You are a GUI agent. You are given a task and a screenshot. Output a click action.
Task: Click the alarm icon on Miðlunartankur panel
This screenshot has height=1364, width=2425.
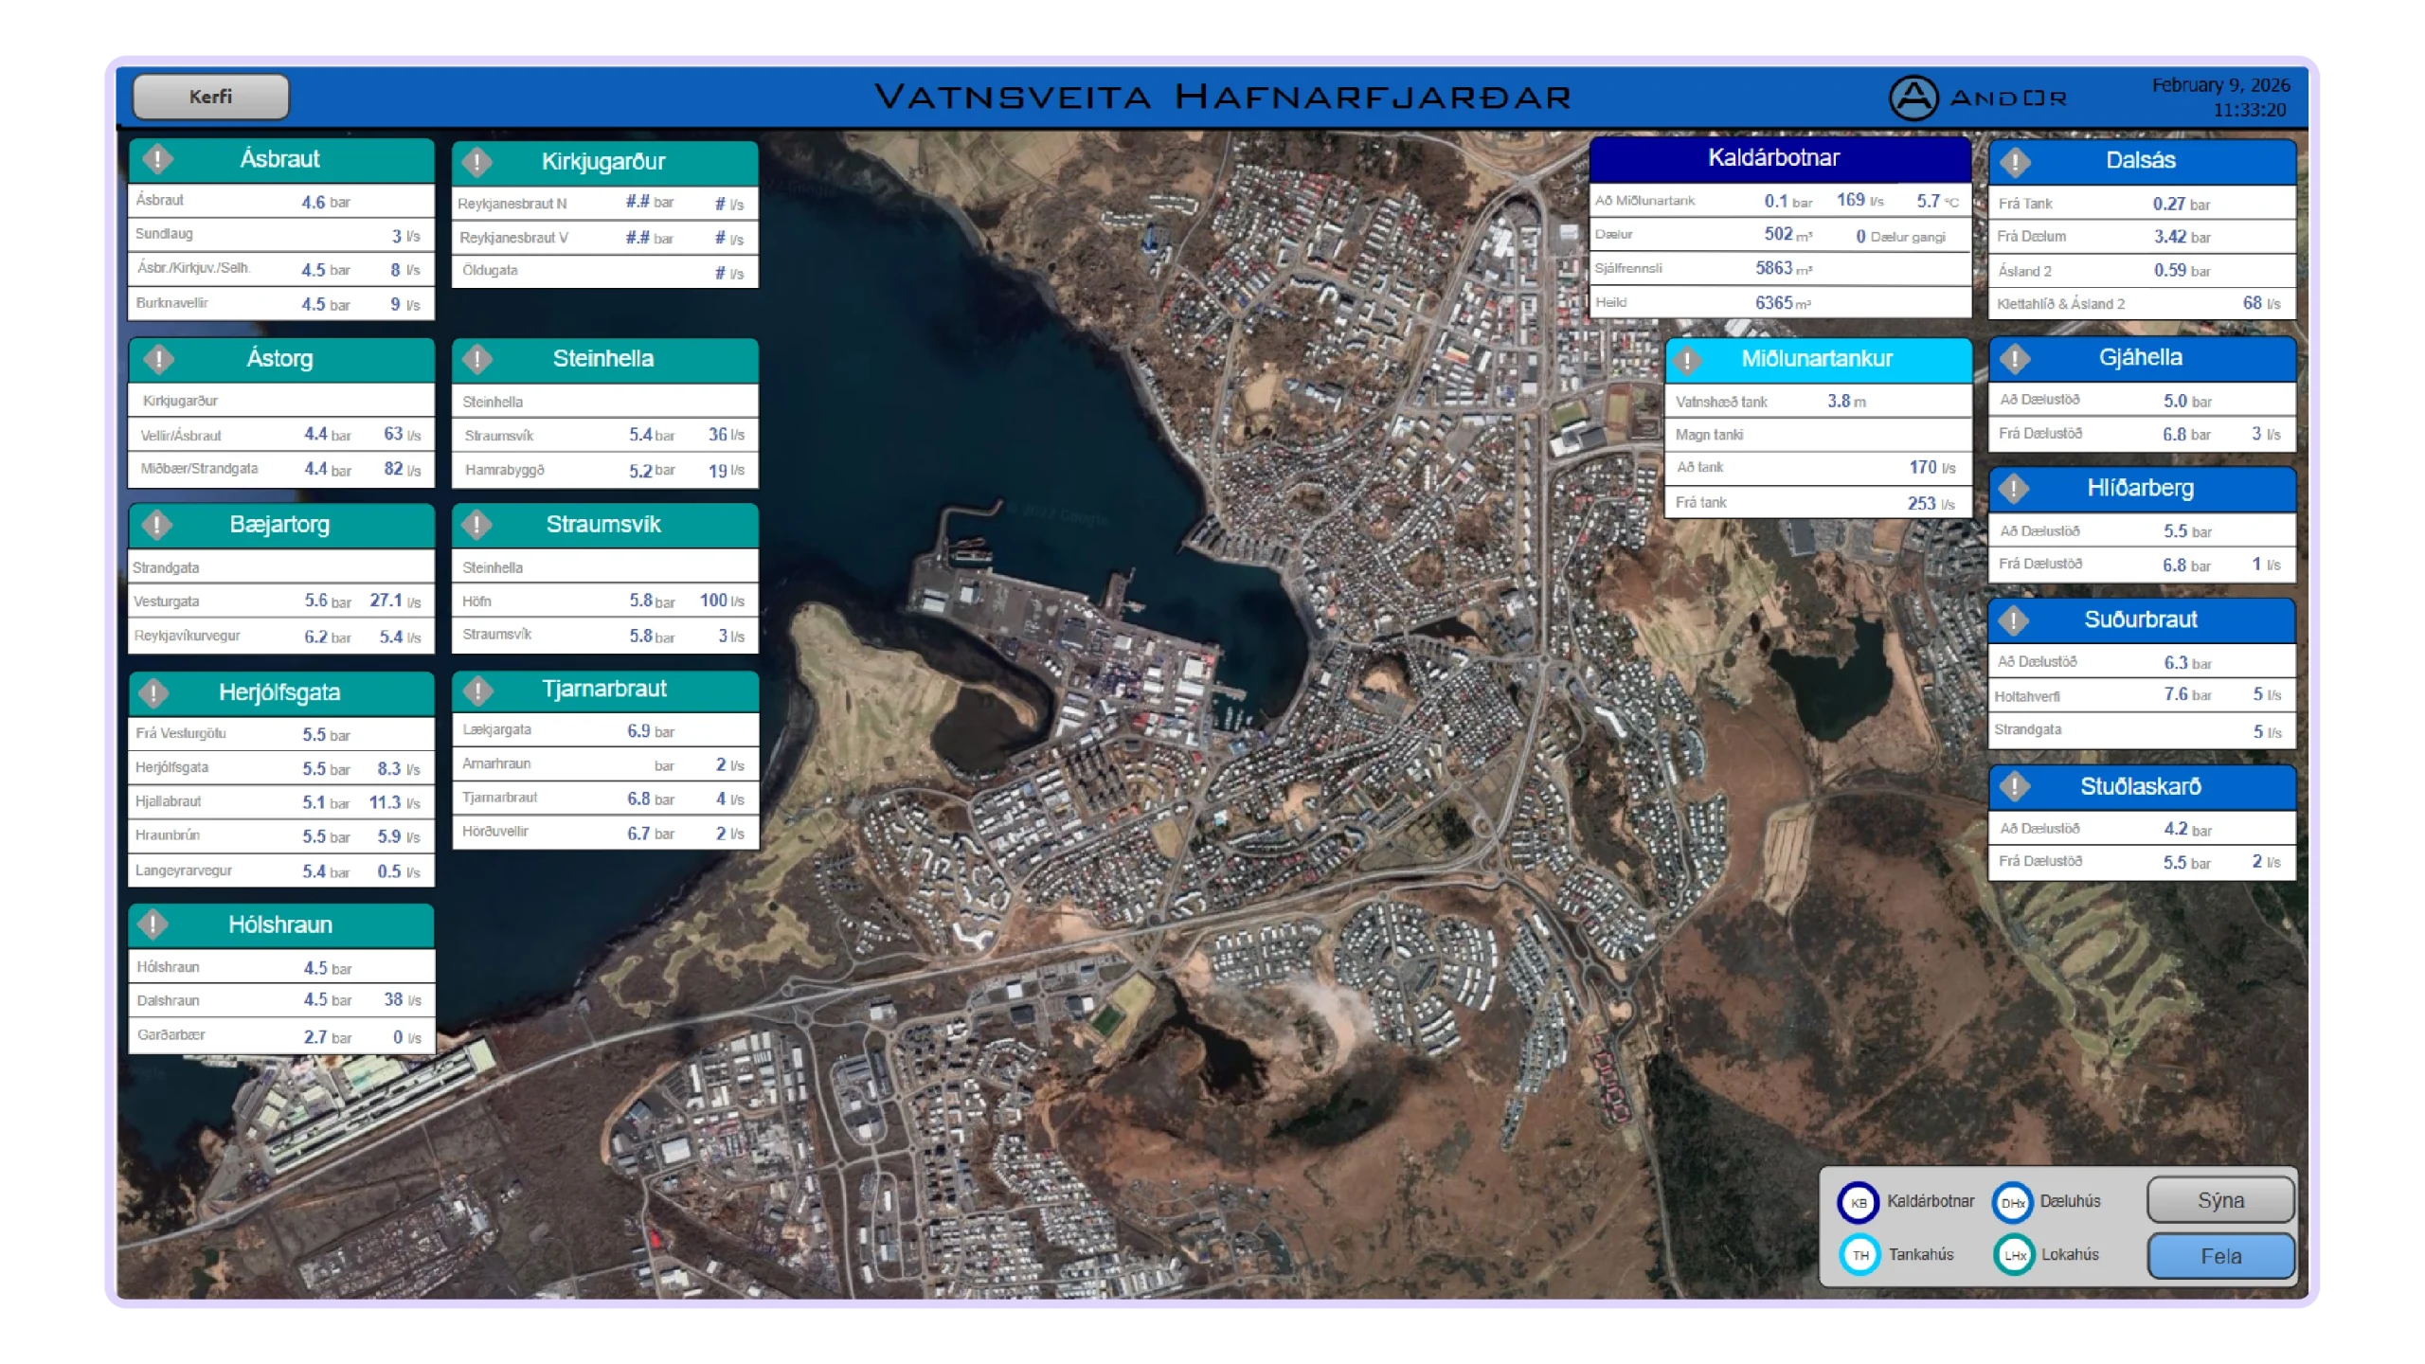1687,360
